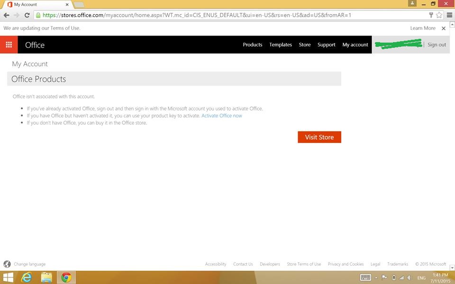
Task: Click the Legal footer link
Action: pos(375,264)
